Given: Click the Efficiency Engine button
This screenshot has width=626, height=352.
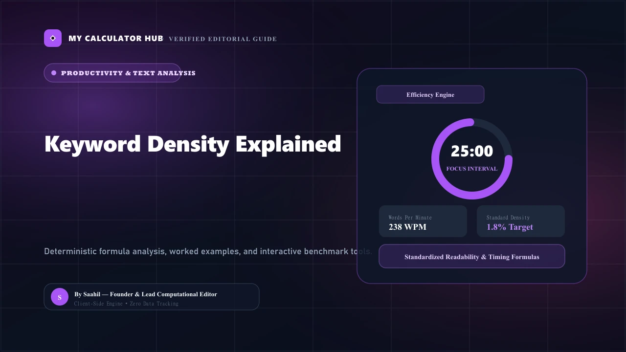Looking at the screenshot, I should point(430,94).
